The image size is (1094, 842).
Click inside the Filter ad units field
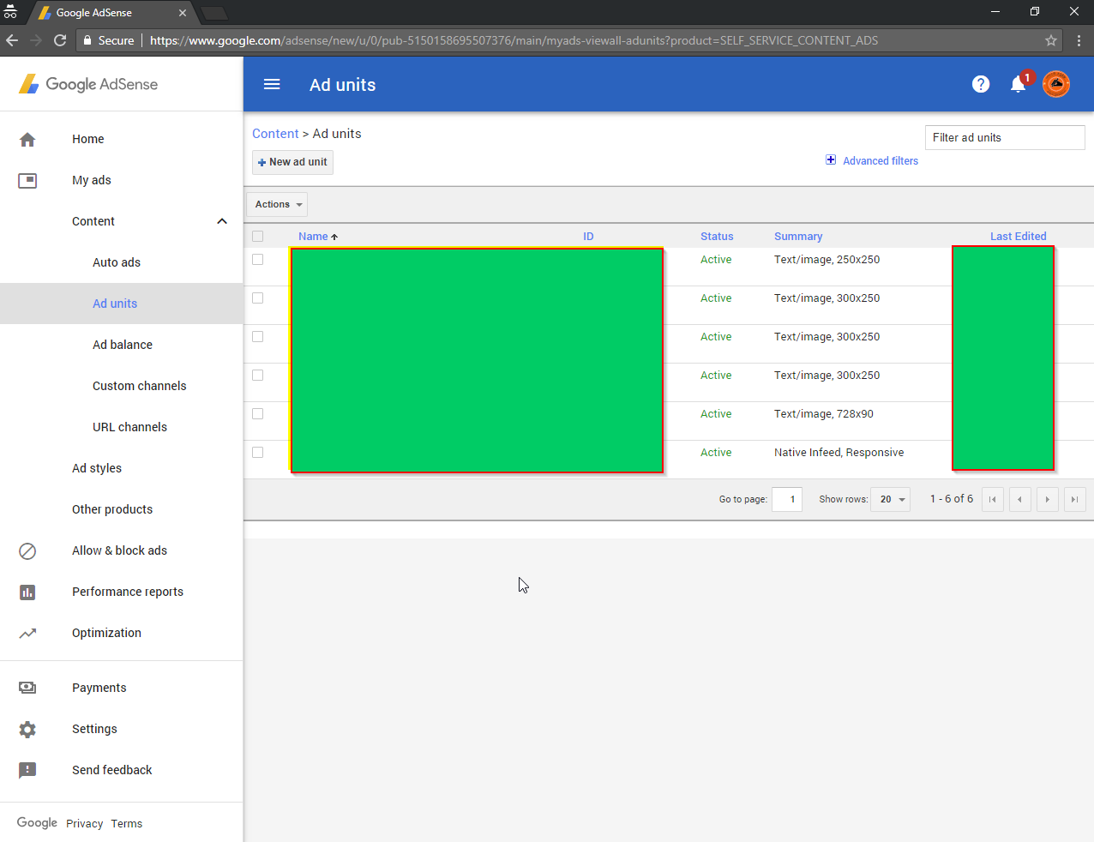pos(1005,137)
